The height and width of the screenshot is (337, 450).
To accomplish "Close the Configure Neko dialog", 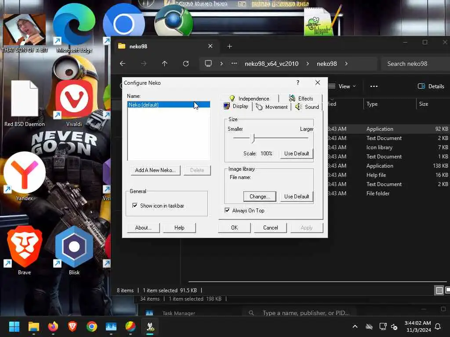I will pos(317,82).
